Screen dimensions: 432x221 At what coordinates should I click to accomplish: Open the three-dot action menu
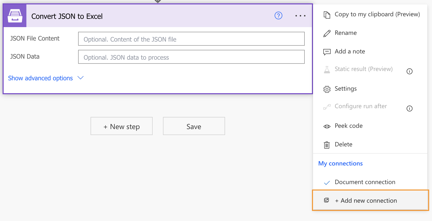pos(300,16)
